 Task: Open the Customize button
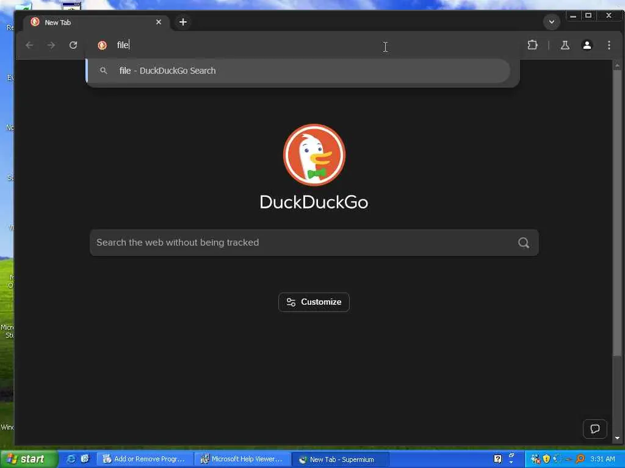(x=314, y=302)
